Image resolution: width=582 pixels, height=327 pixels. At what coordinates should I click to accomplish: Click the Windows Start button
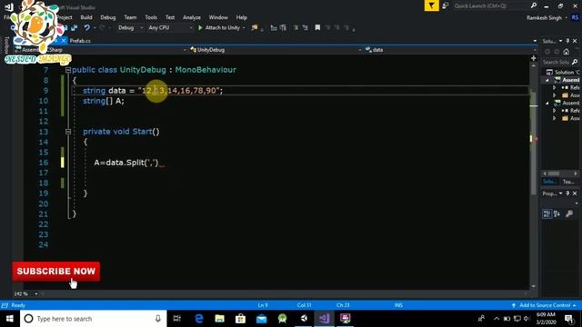coord(10,319)
